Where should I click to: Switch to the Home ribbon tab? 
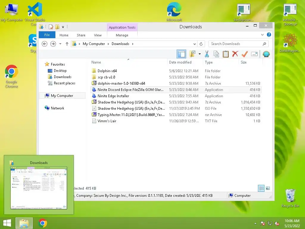(64, 35)
